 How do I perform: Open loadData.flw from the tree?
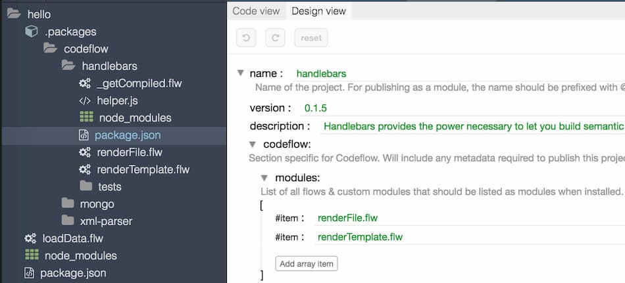(x=72, y=238)
